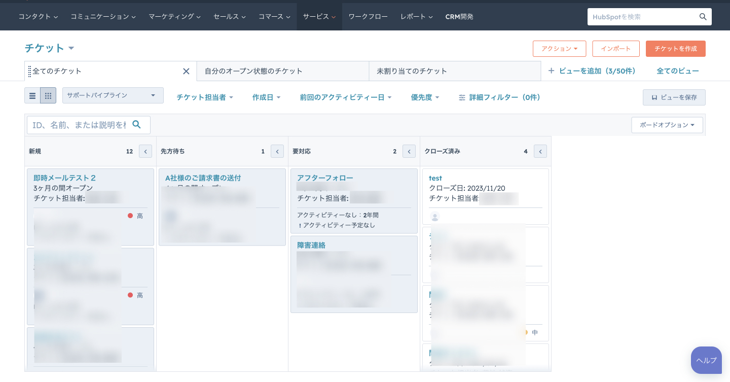Click avatar icon on test ticket card

coord(434,217)
